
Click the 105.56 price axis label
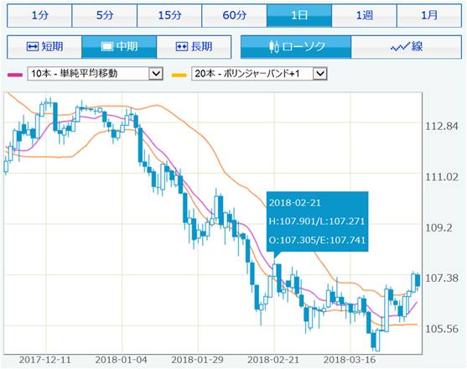(441, 329)
